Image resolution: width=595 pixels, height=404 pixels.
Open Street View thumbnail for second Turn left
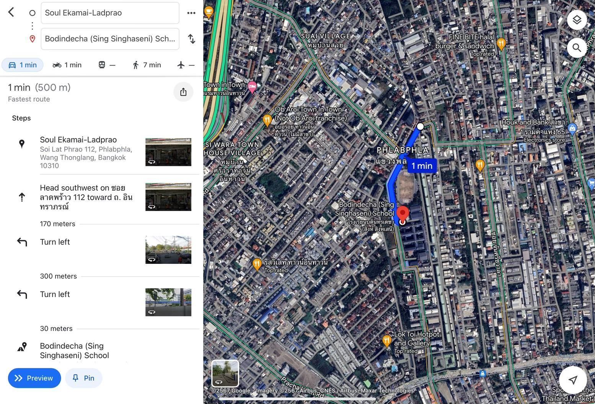pos(168,302)
